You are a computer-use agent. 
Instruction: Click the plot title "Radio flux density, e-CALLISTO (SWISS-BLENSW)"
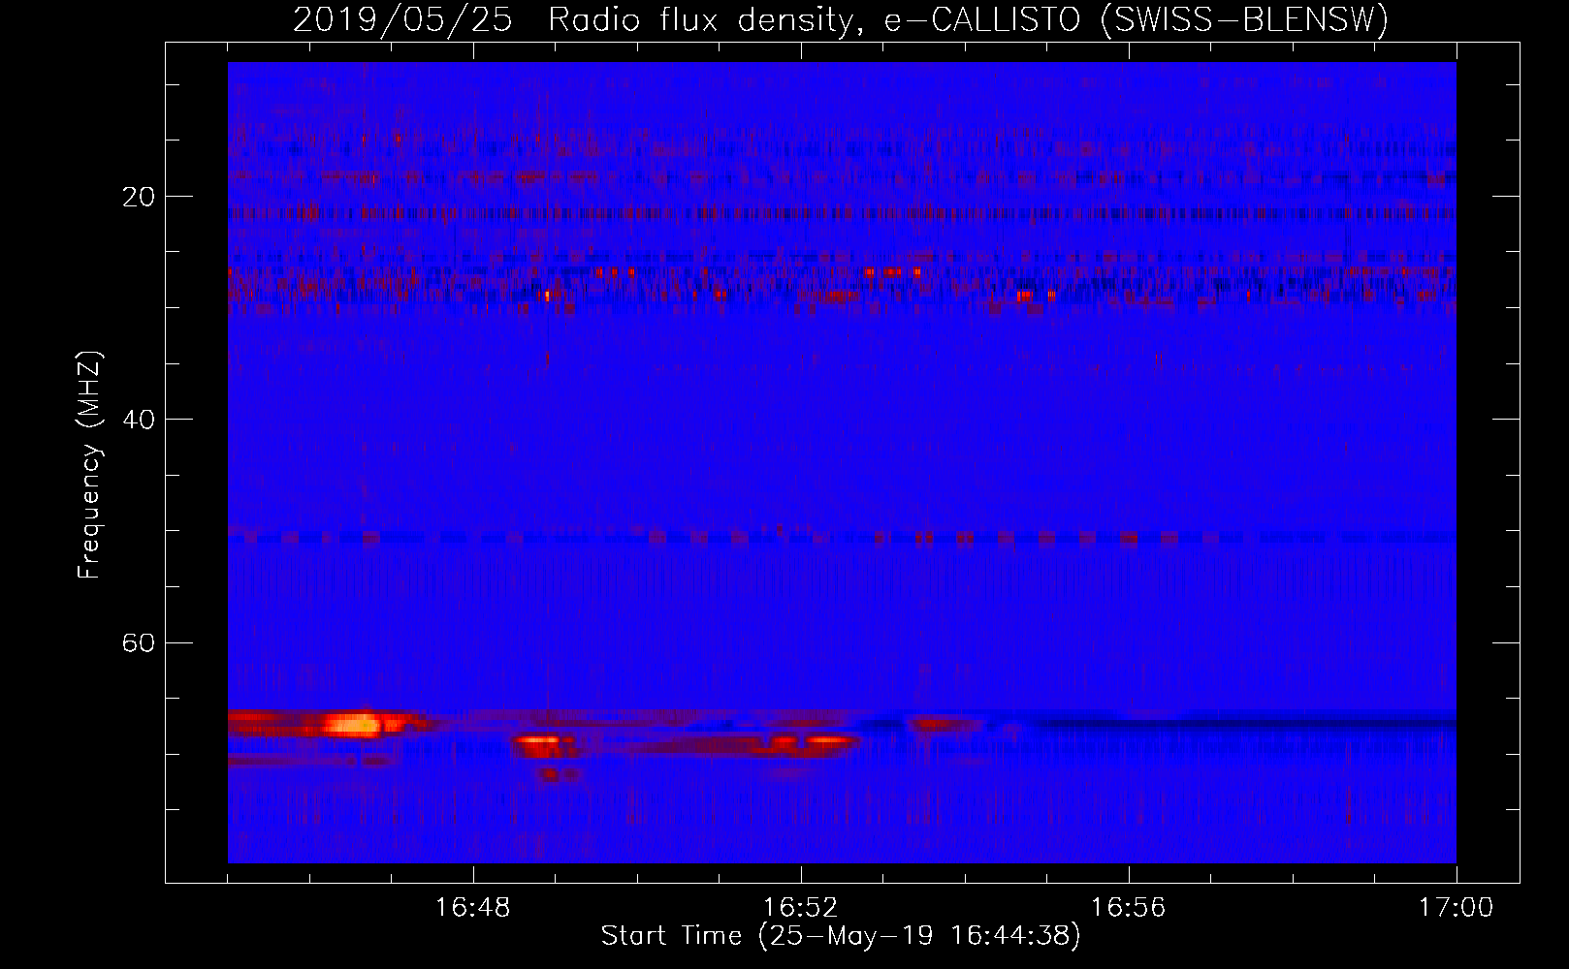pyautogui.click(x=968, y=19)
